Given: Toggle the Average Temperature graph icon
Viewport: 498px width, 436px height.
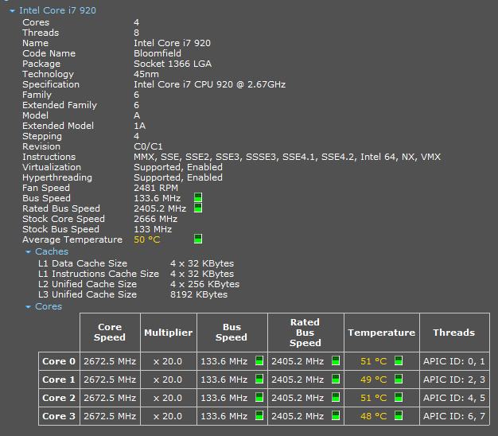Looking at the screenshot, I should click(x=198, y=239).
